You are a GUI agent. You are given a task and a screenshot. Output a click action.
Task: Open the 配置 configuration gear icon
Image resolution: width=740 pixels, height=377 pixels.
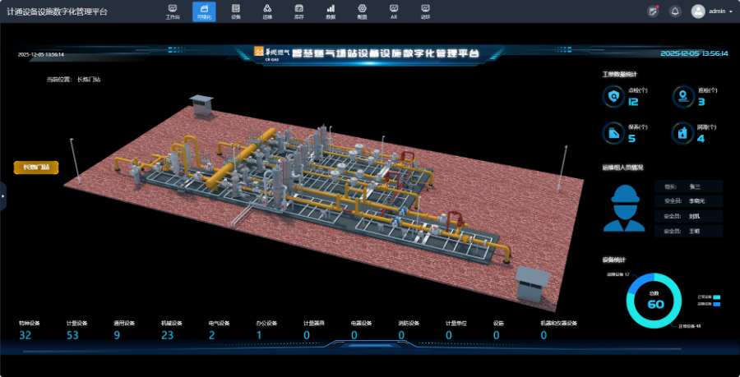[x=362, y=11]
